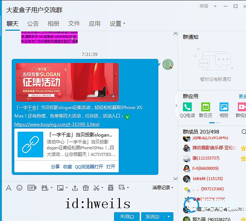The width and height of the screenshot is (246, 221).
Task: Open the group video app icon
Action: click(x=242, y=110)
